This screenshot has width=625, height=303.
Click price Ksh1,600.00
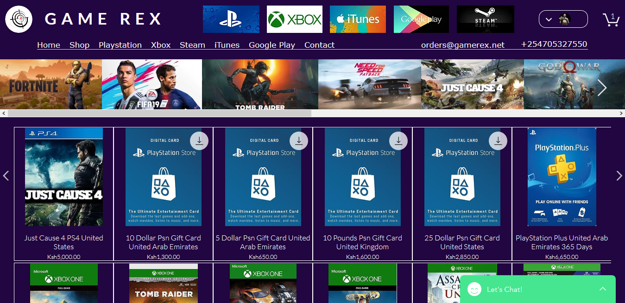click(363, 257)
